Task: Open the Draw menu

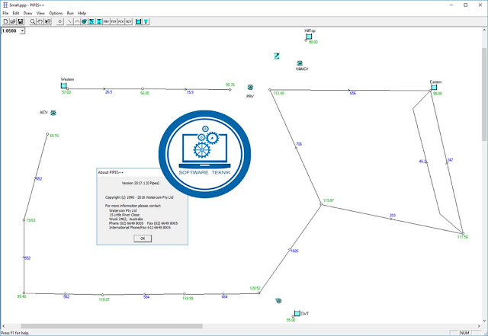Action: [27, 13]
